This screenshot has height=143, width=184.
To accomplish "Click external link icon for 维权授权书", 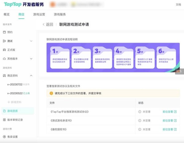I will [175, 129].
